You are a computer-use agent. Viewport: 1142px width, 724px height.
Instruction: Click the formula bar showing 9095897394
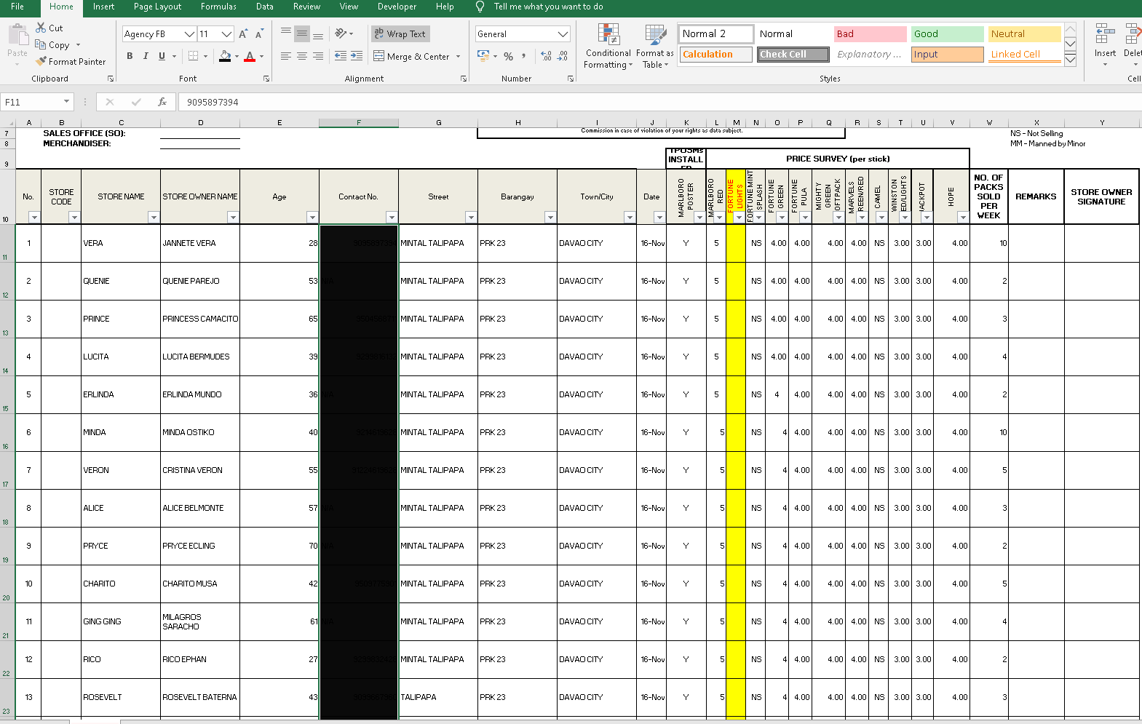tap(659, 102)
